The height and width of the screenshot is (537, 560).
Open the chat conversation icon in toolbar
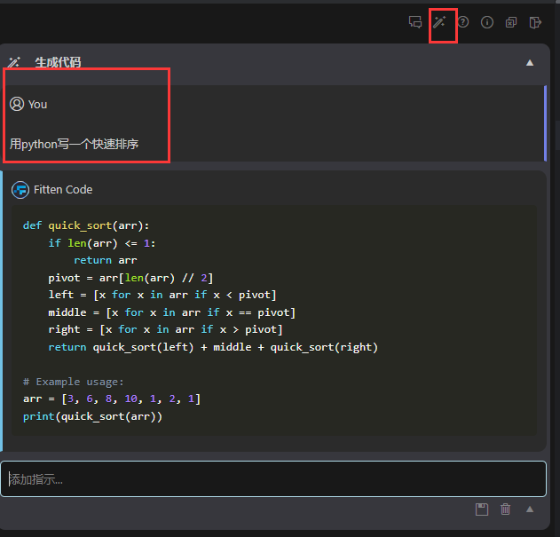click(415, 22)
